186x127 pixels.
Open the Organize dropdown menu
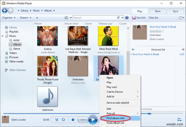[x=9, y=18]
